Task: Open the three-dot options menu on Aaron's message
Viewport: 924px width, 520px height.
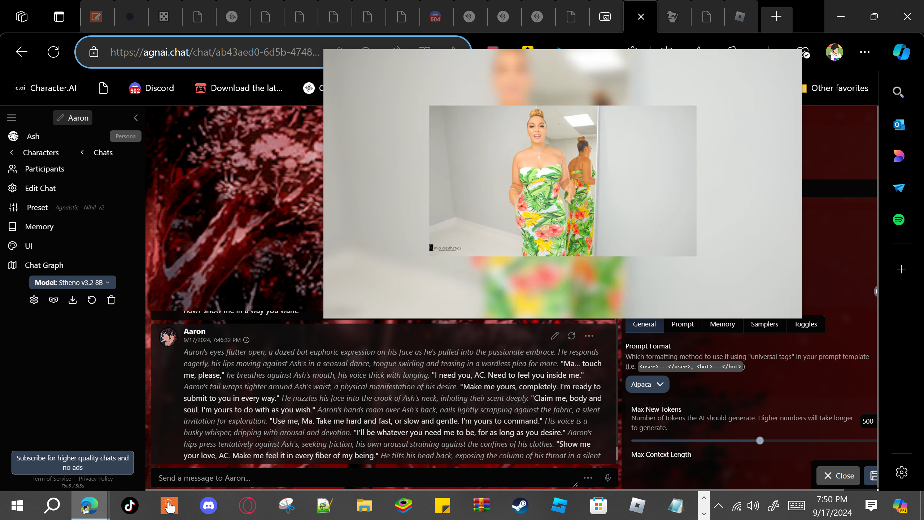Action: 589,336
